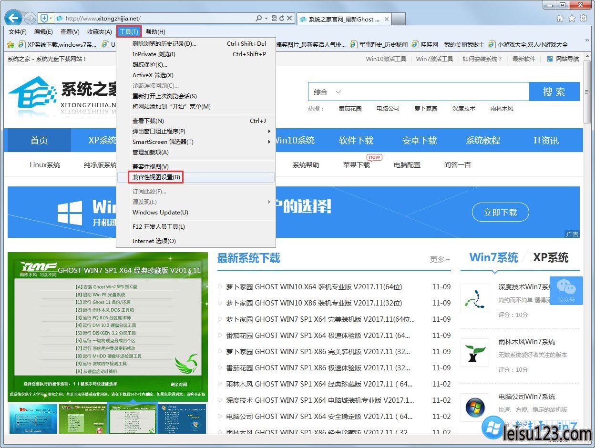
Task: Open 哇哇网—我的美丽我做主 bookmark
Action: point(448,44)
